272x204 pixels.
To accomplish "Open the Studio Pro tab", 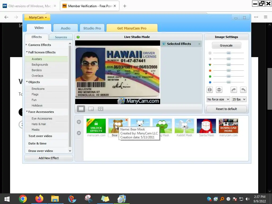I will tap(92, 28).
